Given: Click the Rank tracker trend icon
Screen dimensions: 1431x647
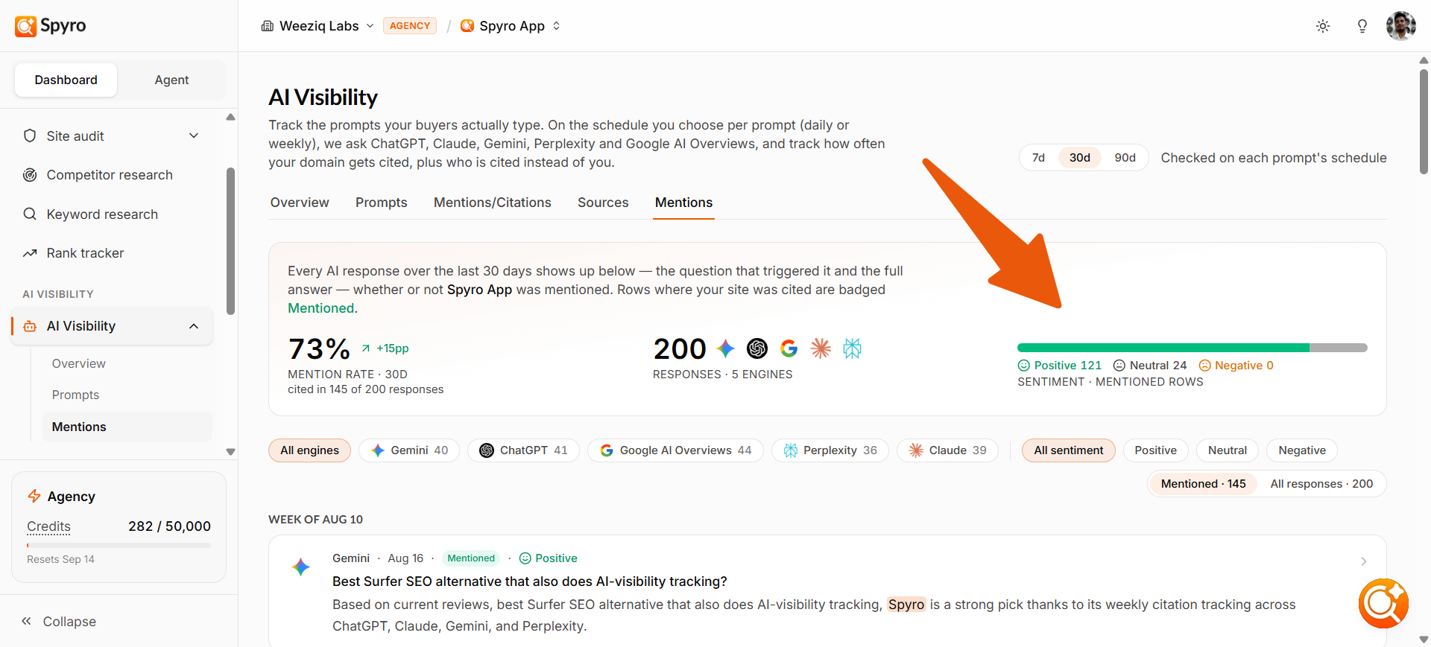Looking at the screenshot, I should point(30,253).
